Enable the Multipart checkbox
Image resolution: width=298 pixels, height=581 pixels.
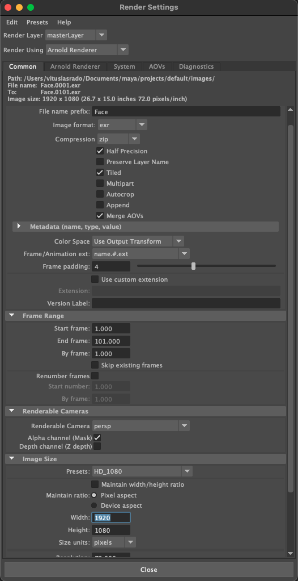pyautogui.click(x=100, y=183)
